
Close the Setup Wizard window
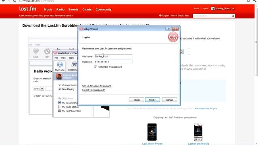(175, 29)
